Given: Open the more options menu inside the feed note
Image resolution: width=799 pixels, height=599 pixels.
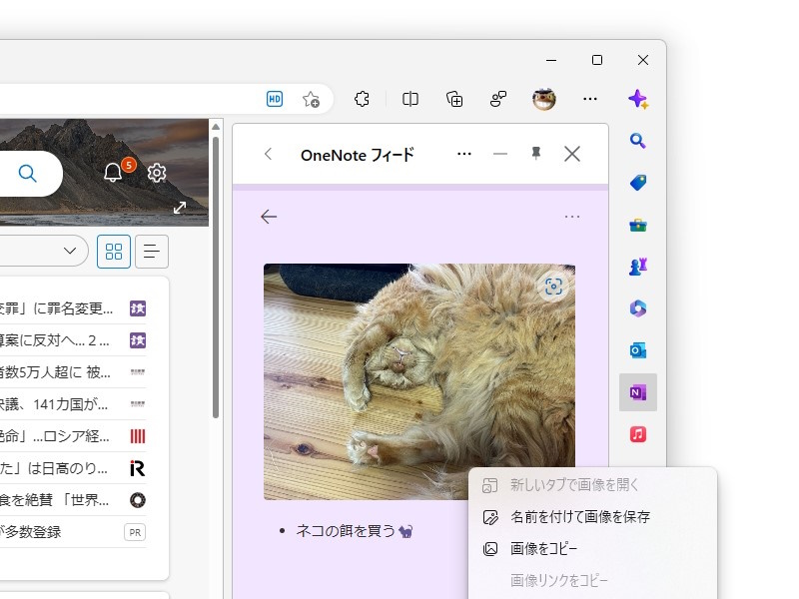Looking at the screenshot, I should pyautogui.click(x=572, y=216).
